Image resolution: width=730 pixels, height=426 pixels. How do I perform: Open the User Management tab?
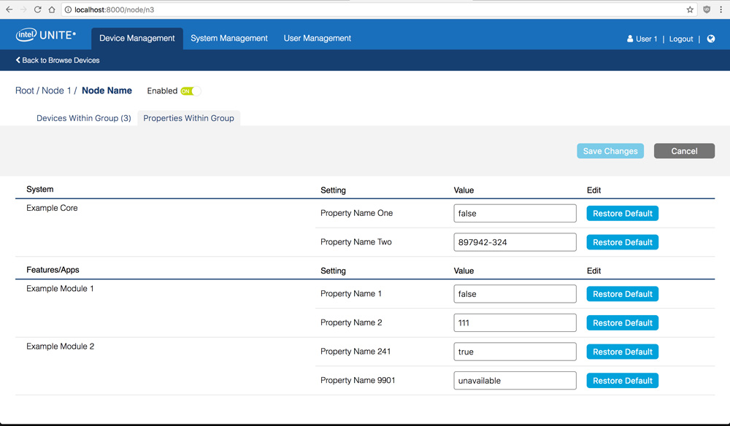click(318, 38)
